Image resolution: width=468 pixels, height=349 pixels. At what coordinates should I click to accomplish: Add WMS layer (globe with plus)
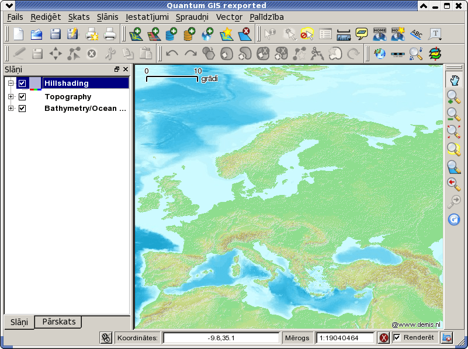coord(208,34)
